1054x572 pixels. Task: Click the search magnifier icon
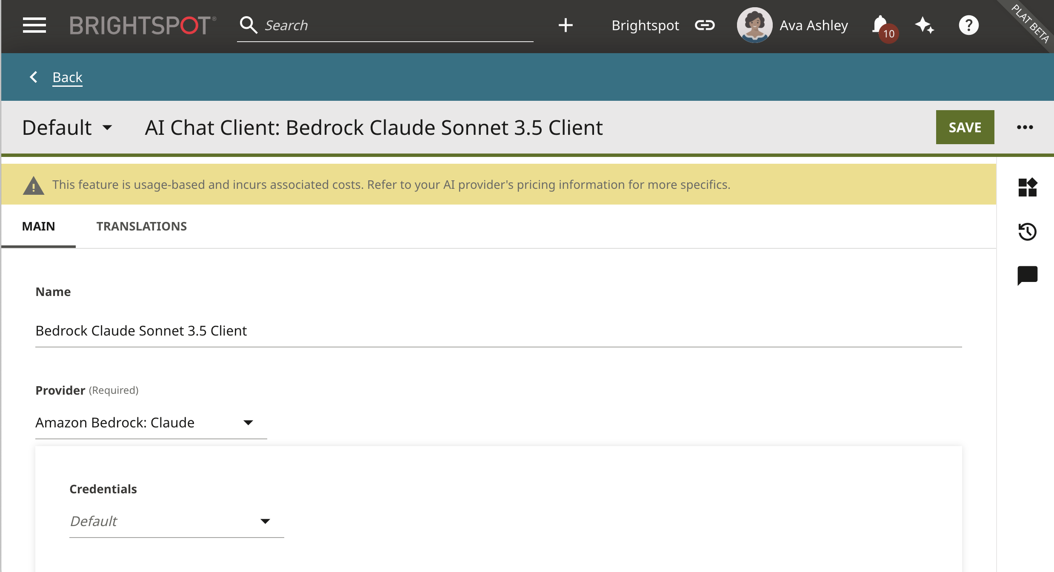point(249,25)
